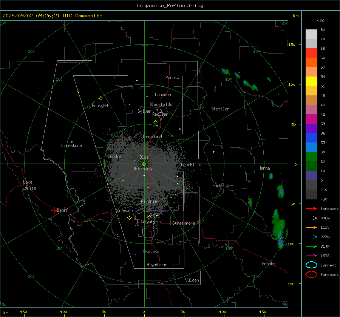Click the yellow diamond at radar center
This screenshot has width=340, height=317.
pyautogui.click(x=144, y=164)
